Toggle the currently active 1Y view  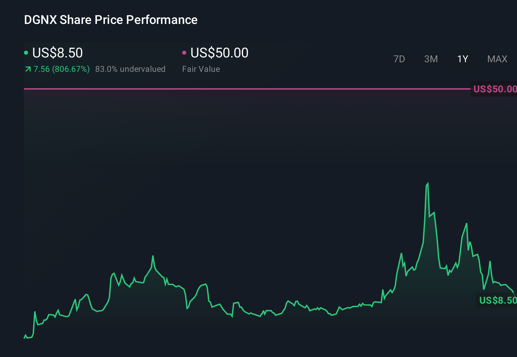[x=463, y=59]
